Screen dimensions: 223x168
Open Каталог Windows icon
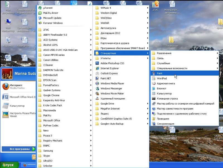[x=40, y=23]
